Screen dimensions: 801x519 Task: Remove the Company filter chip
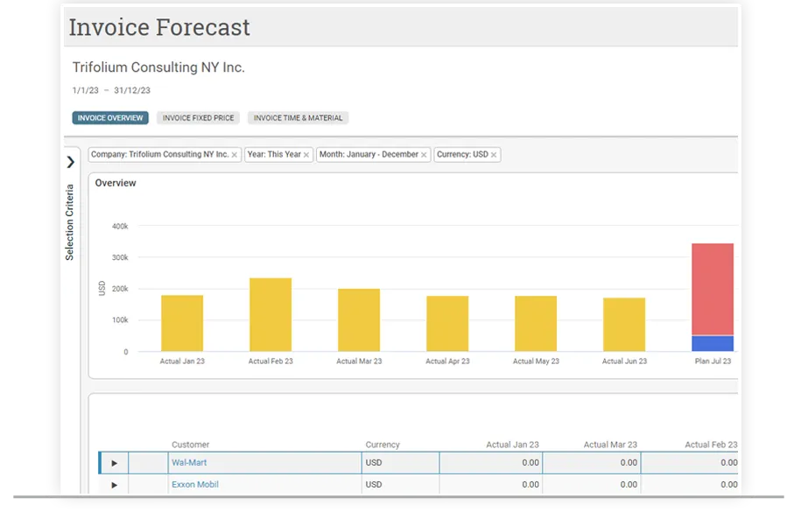tap(235, 155)
